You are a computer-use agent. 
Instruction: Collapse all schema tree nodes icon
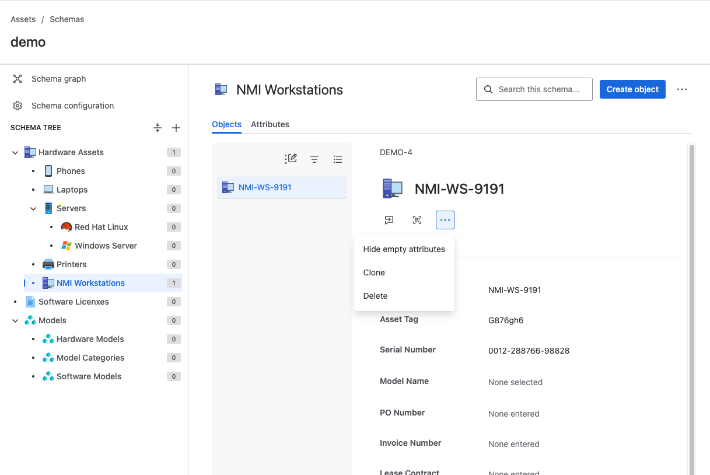pyautogui.click(x=158, y=128)
